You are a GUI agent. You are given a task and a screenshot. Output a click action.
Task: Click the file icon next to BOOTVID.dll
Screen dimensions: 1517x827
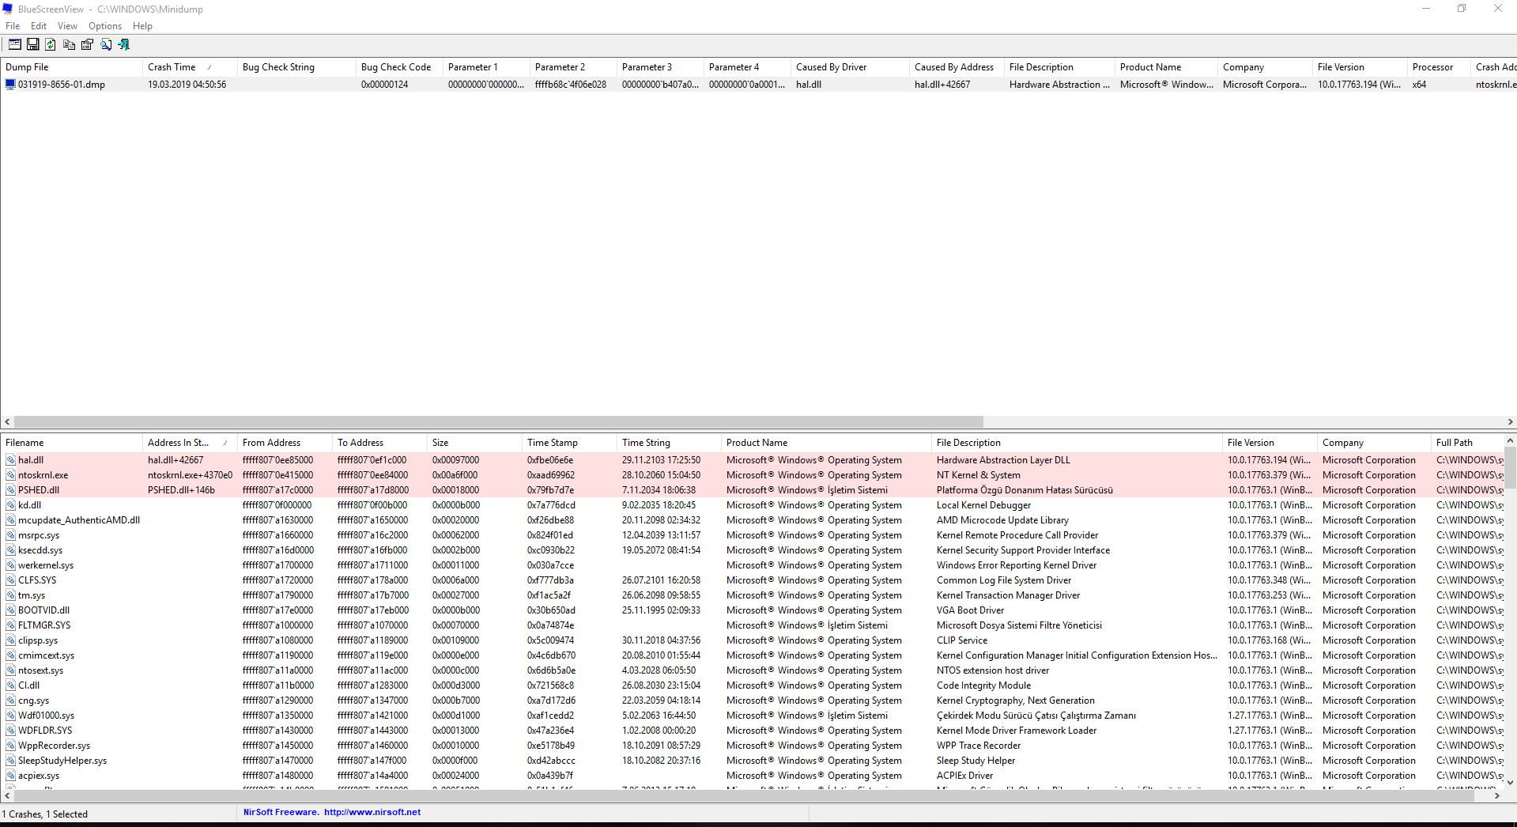pos(11,610)
